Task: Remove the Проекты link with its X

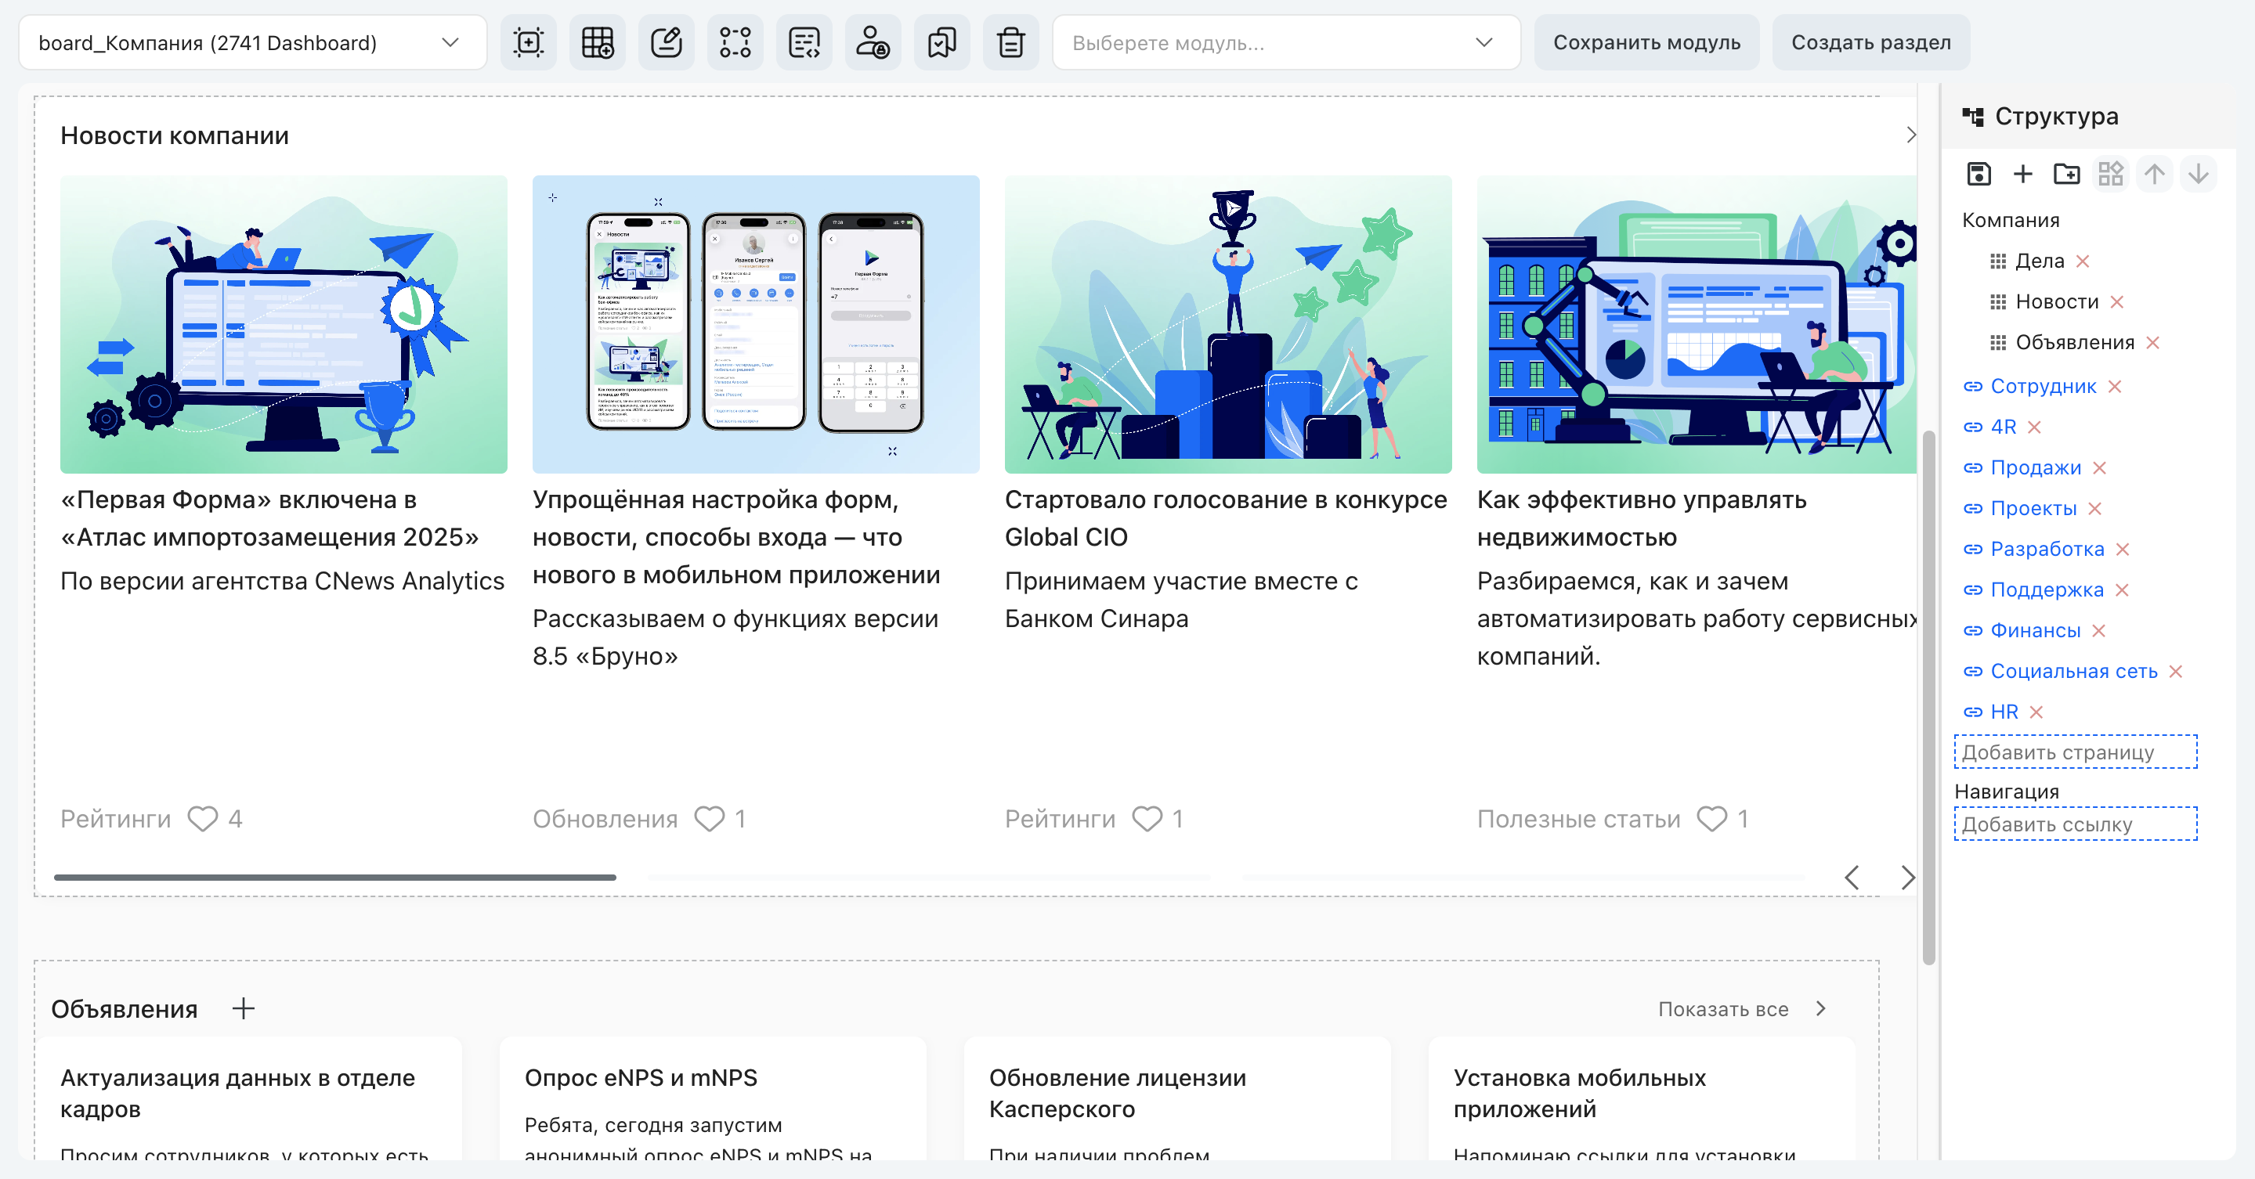Action: click(x=2094, y=508)
